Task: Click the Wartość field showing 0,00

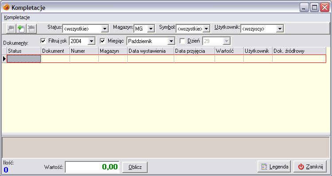Action: tap(92, 167)
